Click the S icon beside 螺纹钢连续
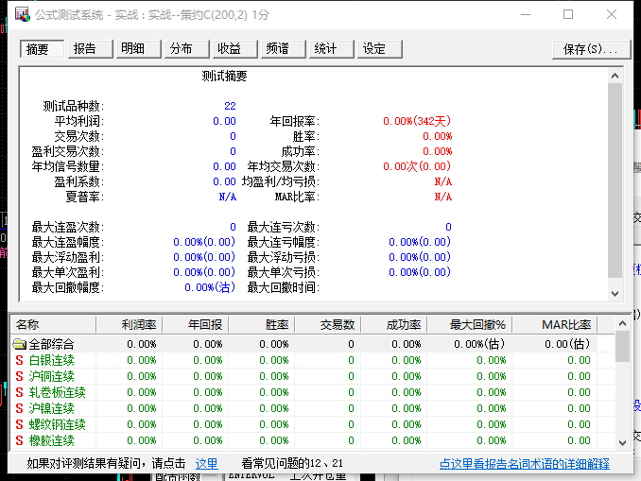This screenshot has height=481, width=641. tap(19, 424)
